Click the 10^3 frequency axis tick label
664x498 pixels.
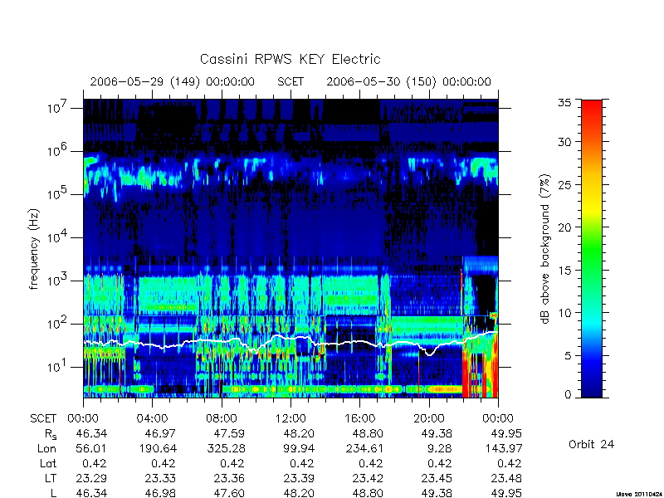point(58,281)
